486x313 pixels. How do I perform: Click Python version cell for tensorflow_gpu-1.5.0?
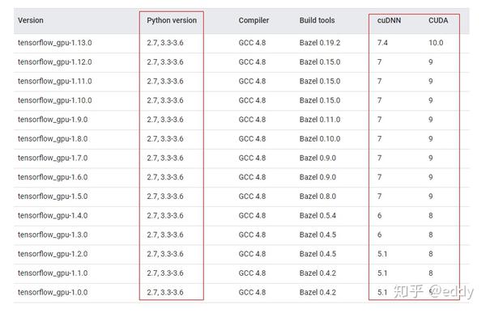pos(165,197)
